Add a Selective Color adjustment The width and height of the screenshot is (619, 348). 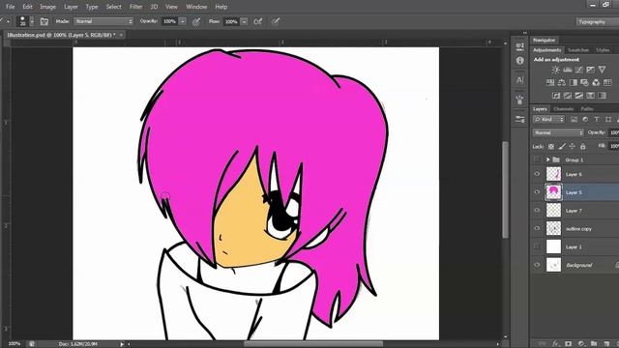coord(590,96)
